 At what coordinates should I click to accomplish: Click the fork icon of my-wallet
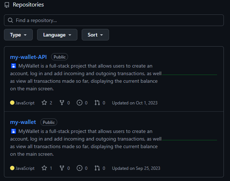(62, 168)
